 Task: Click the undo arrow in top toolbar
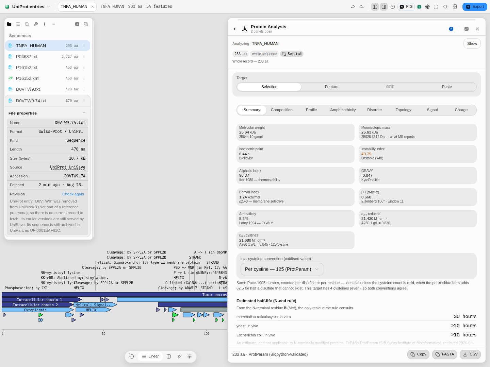353,7
